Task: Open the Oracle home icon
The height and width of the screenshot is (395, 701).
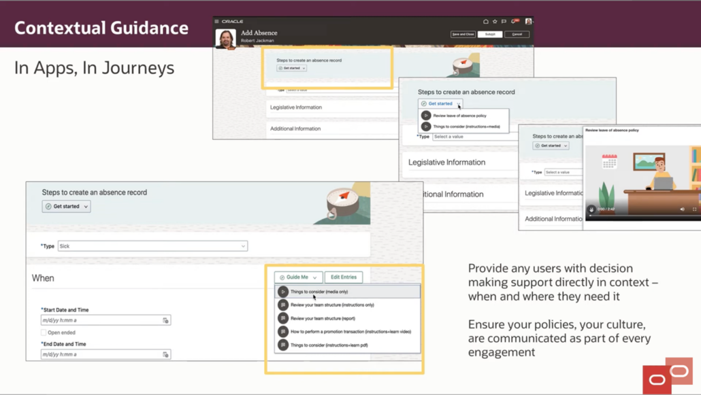Action: coord(485,21)
